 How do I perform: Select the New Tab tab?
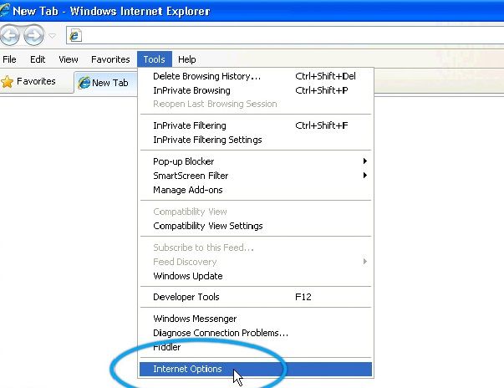pyautogui.click(x=106, y=83)
